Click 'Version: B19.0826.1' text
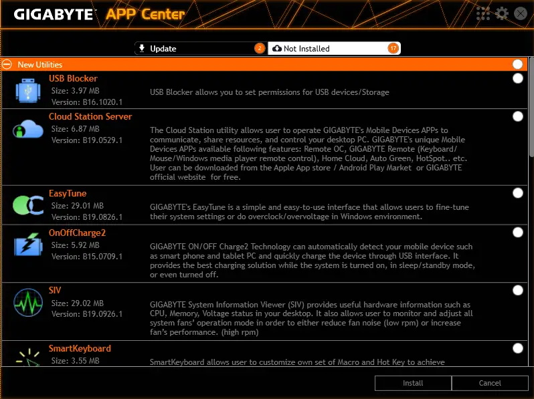Screen dimensions: 534x399 [87, 217]
